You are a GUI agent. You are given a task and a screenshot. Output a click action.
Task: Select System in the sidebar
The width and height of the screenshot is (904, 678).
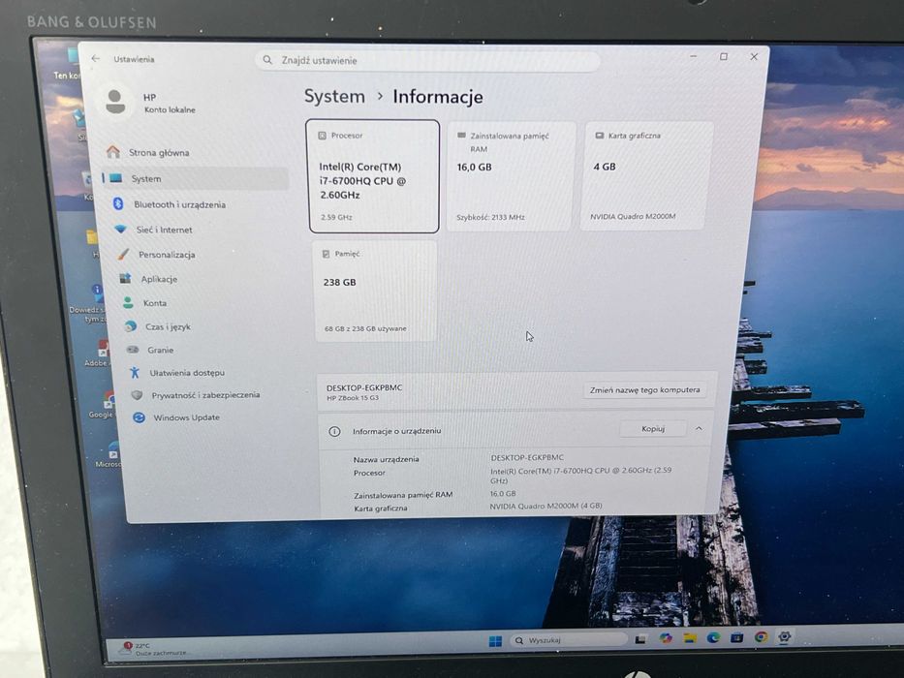click(x=196, y=179)
